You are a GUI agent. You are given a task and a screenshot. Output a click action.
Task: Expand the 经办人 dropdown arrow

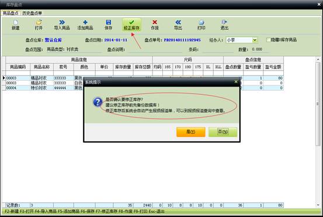pyautogui.click(x=255, y=40)
